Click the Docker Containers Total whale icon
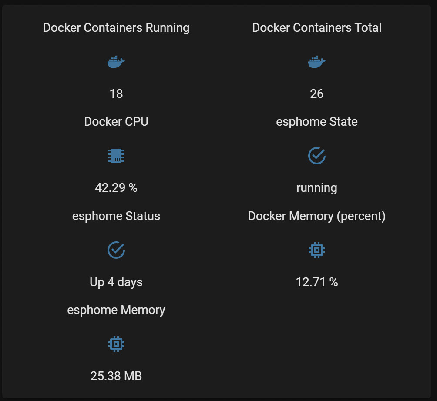Image resolution: width=437 pixels, height=401 pixels. tap(316, 62)
